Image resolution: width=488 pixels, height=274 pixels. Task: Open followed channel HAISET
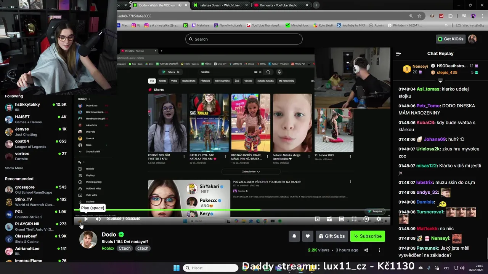coord(36,119)
